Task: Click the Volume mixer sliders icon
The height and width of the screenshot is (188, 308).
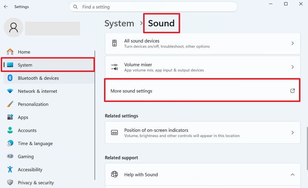Action: (114, 67)
